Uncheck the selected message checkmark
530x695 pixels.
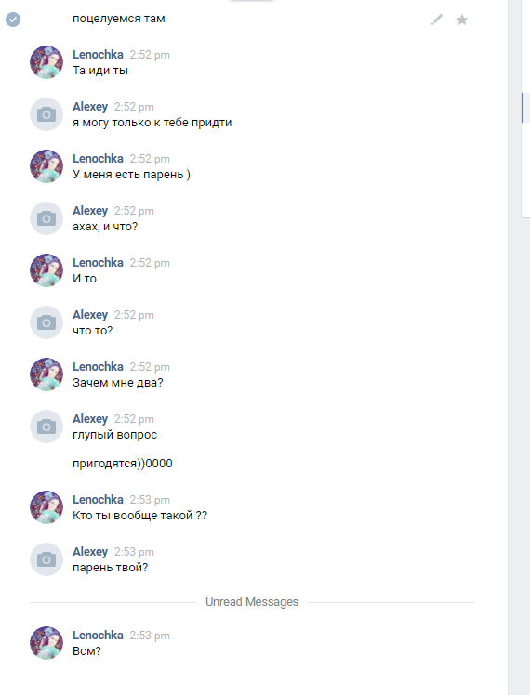(x=13, y=20)
